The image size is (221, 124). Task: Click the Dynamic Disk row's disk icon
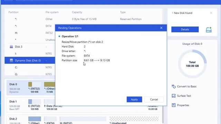pyautogui.click(x=11, y=60)
